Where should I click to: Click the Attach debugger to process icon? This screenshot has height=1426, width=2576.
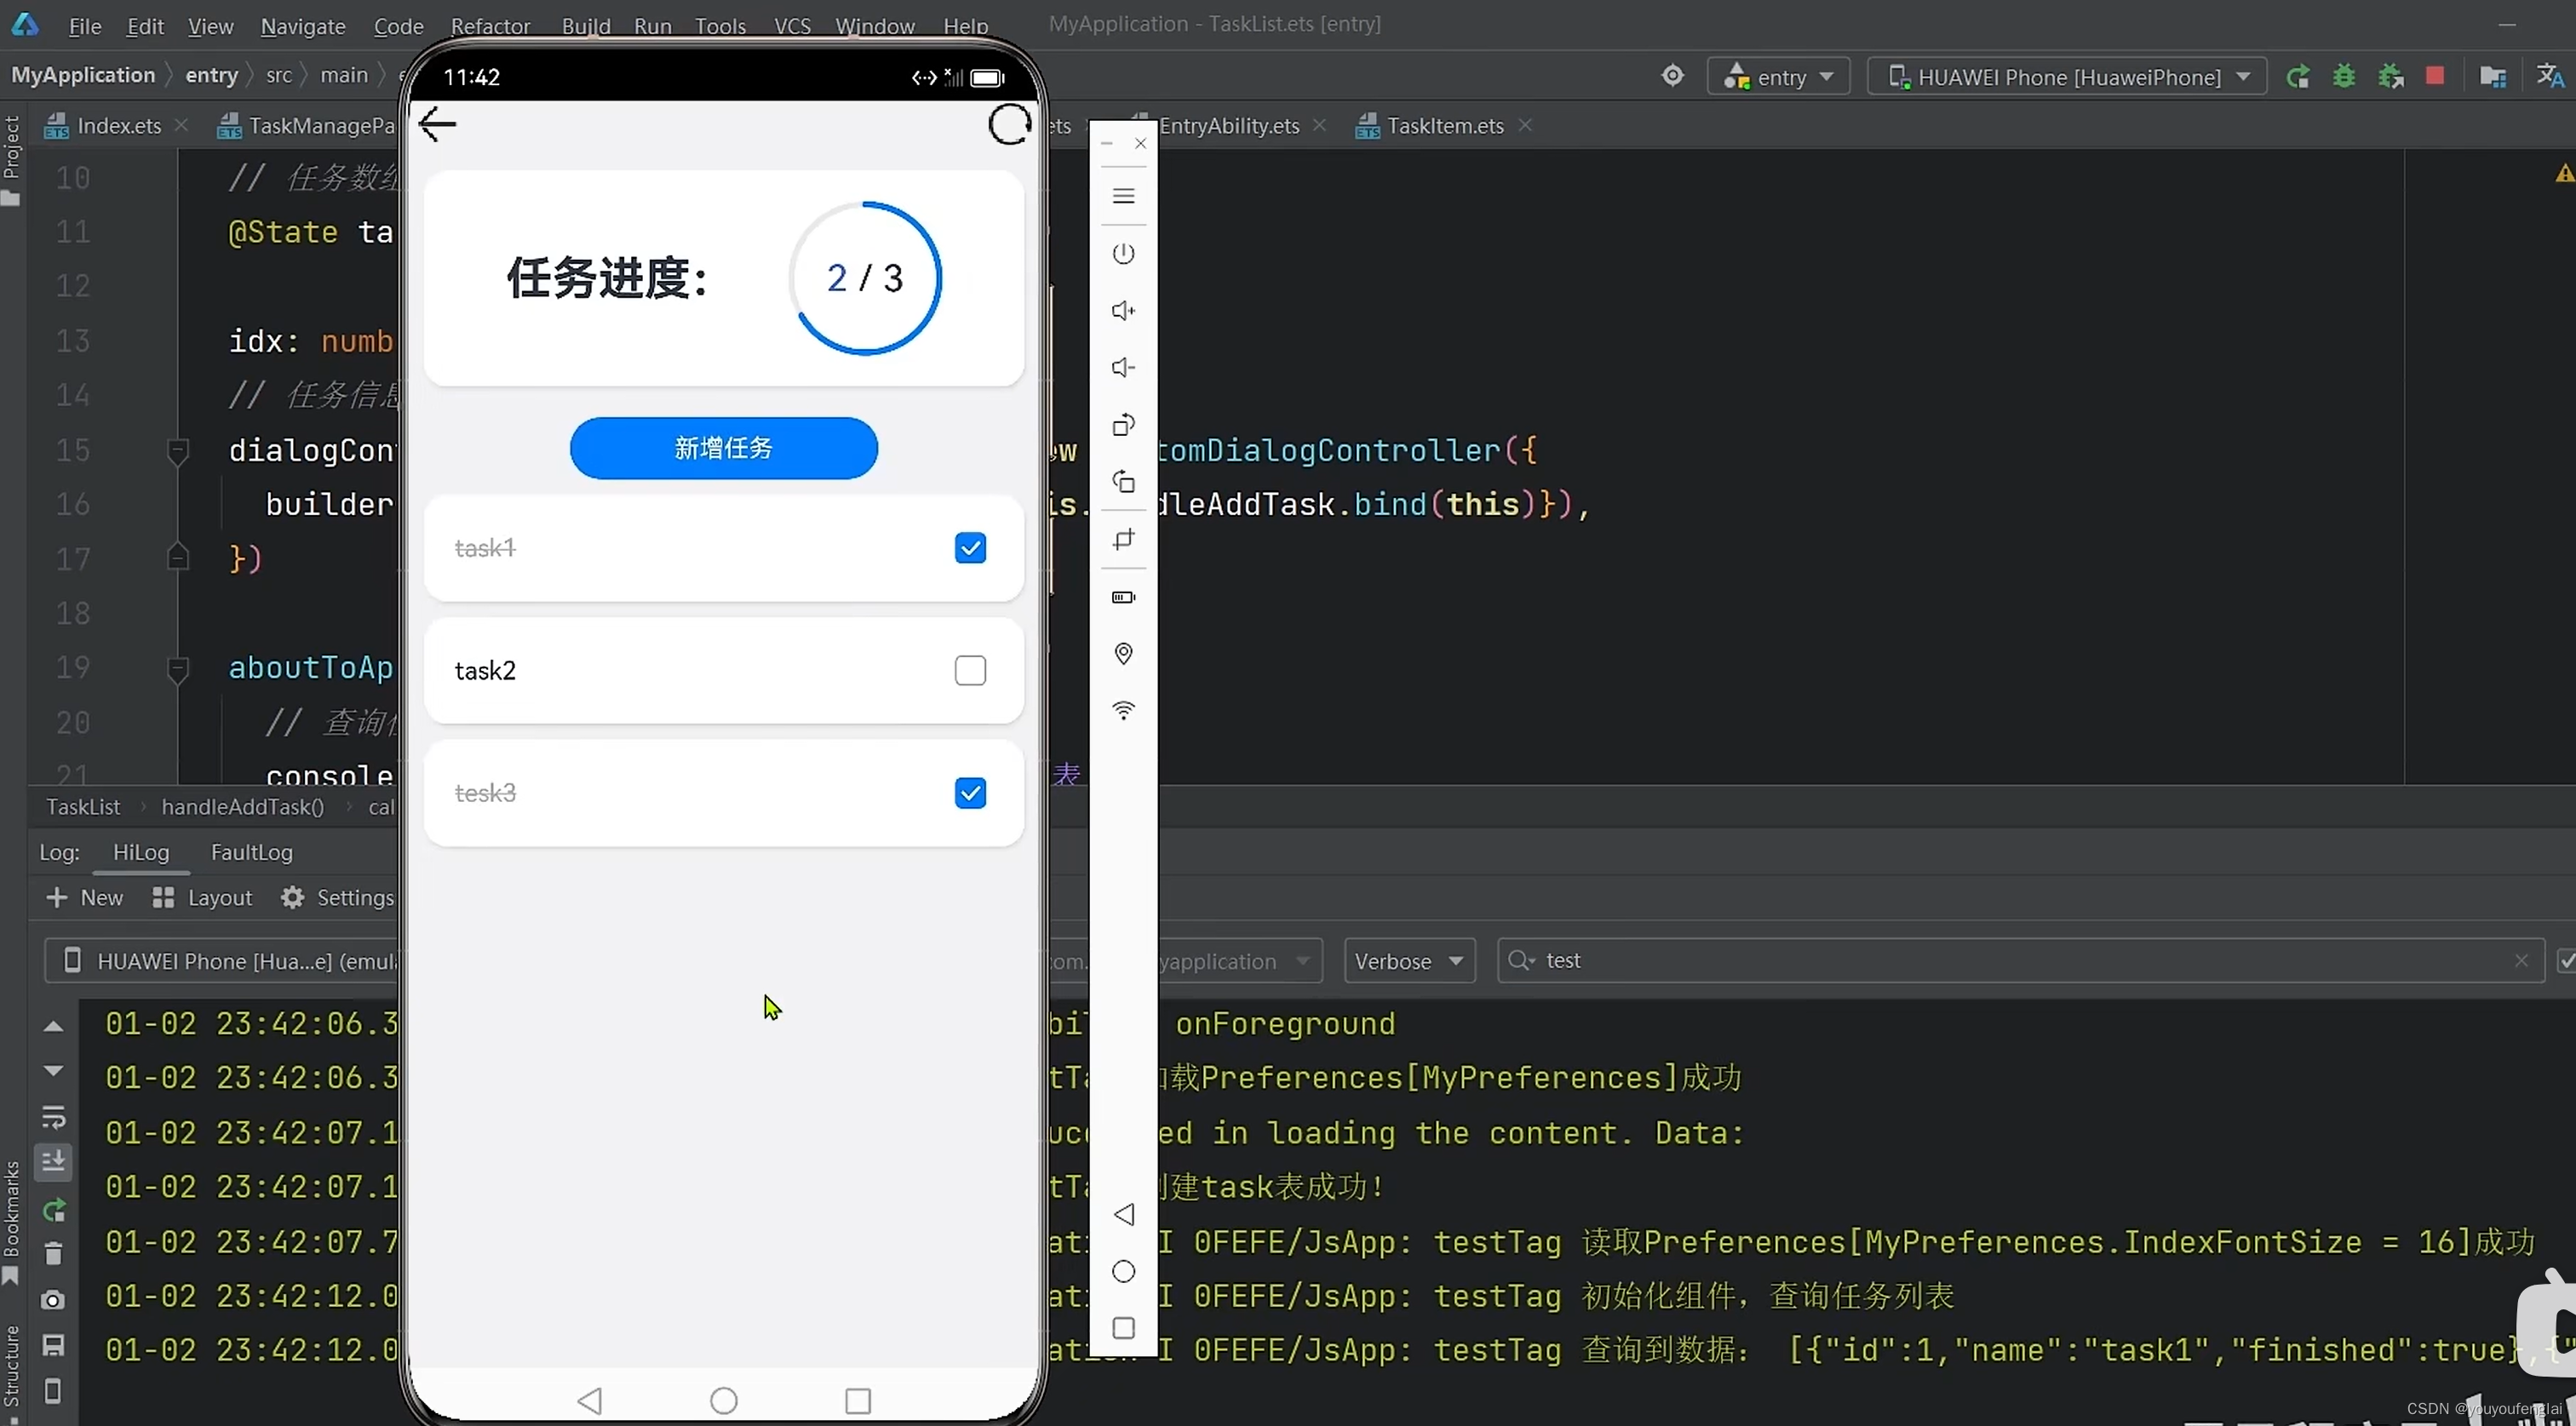coord(2390,77)
